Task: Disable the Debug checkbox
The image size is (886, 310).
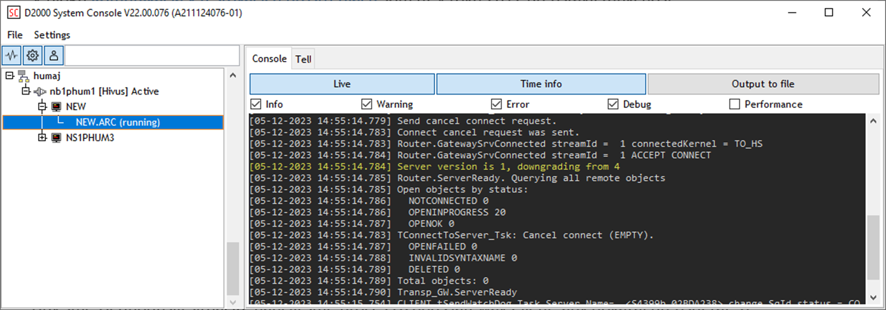Action: [x=613, y=104]
